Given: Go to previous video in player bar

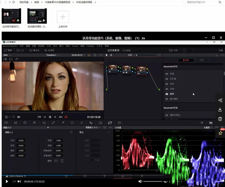Looking at the screenshot, I should click(x=14, y=181).
